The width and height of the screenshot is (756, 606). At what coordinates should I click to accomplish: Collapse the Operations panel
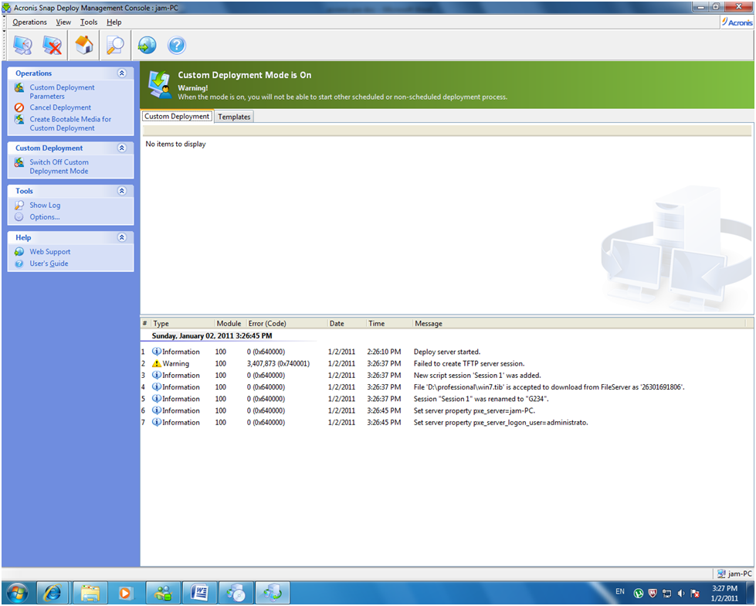[122, 73]
